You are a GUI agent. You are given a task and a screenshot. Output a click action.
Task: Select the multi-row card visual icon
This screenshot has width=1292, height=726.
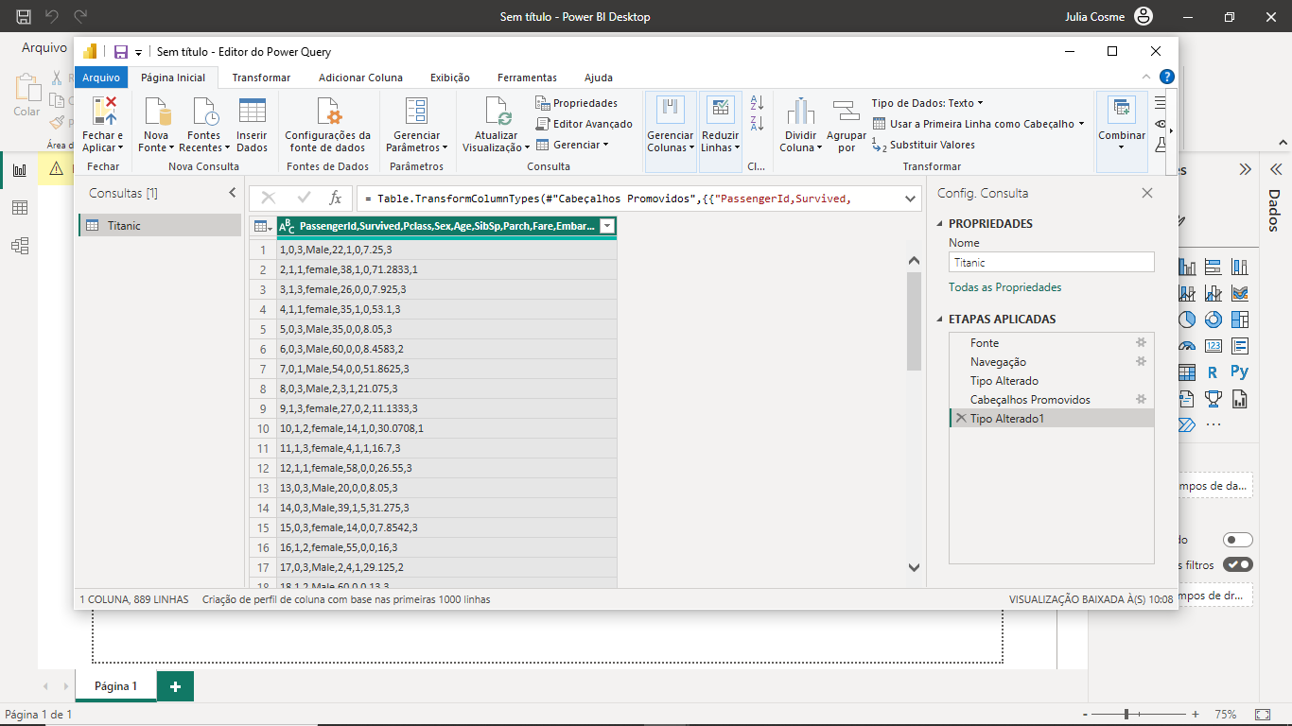[x=1239, y=346]
